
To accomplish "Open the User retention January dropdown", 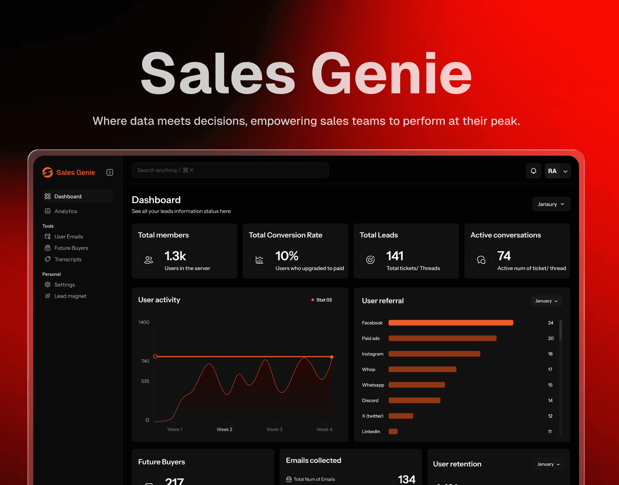I will coord(548,464).
